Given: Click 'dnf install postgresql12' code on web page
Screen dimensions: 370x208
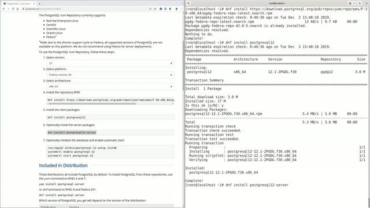Looking at the screenshot, I should coord(66,117).
